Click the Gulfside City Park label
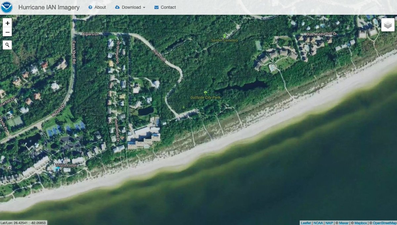Image resolution: width=397 pixels, height=225 pixels. click(x=205, y=98)
